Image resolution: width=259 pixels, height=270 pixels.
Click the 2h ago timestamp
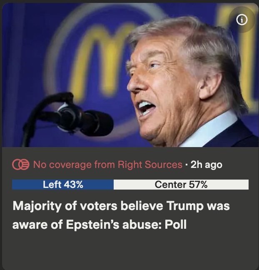coord(207,165)
